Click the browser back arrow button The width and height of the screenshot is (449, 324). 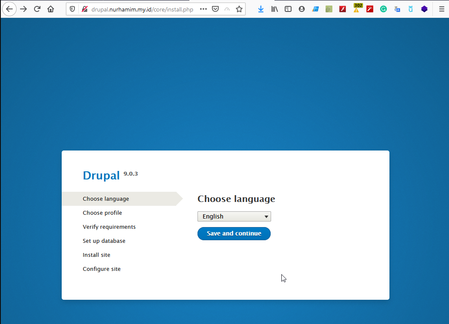pos(9,9)
